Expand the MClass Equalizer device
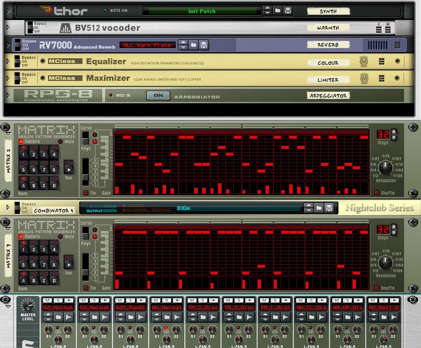The width and height of the screenshot is (421, 348). (x=8, y=61)
